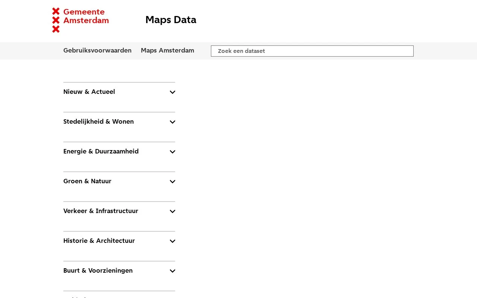Click the Gemeente Amsterdam logo
The width and height of the screenshot is (477, 298).
coord(80,20)
